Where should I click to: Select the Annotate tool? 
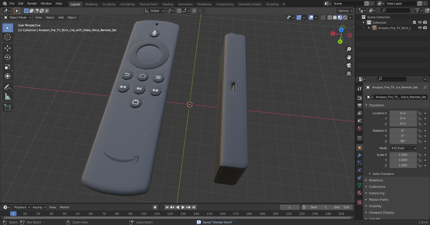tap(8, 87)
